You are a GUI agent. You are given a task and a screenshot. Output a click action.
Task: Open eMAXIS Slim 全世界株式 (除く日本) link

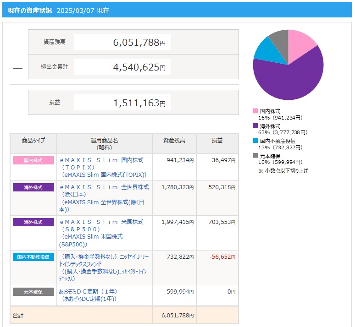104,187
